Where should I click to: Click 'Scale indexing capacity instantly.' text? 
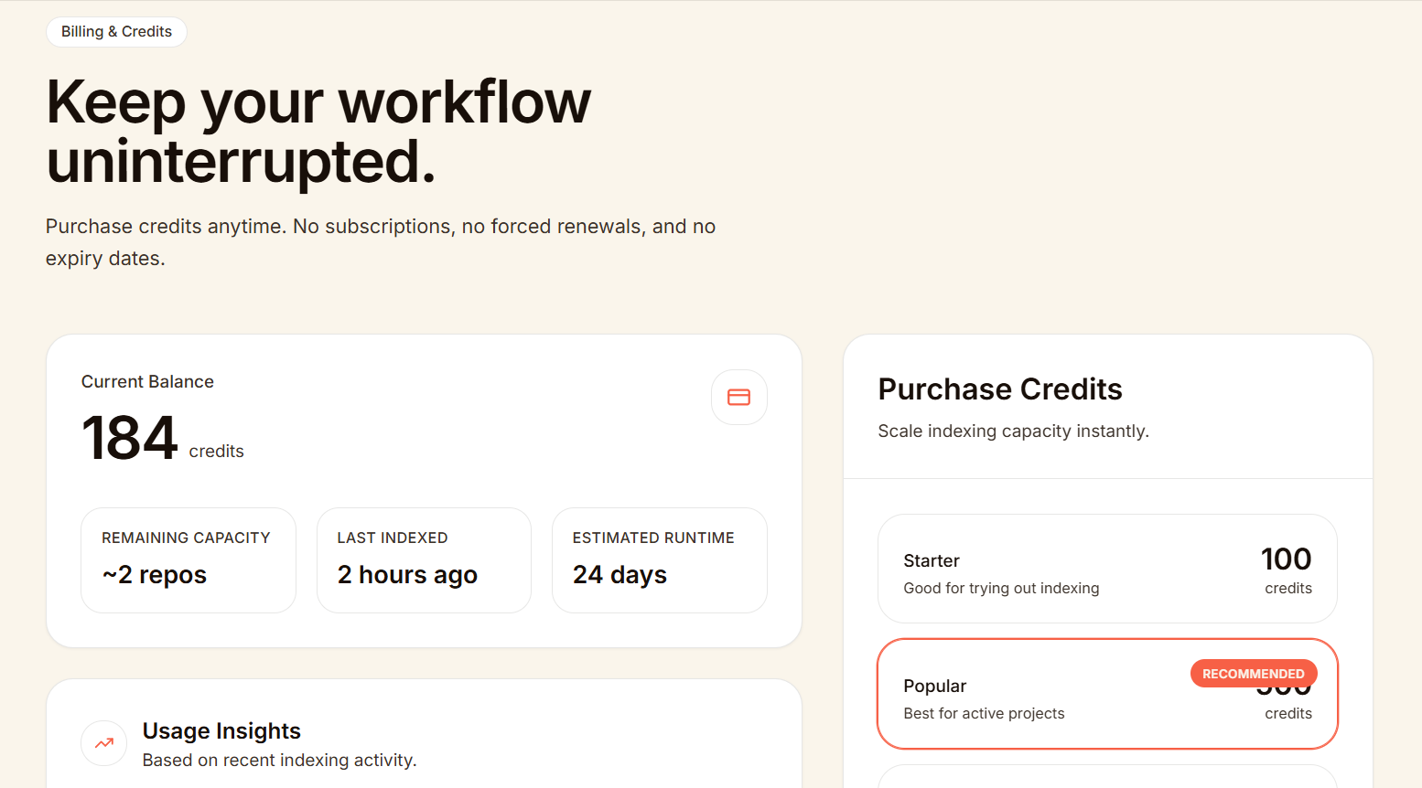click(1013, 431)
